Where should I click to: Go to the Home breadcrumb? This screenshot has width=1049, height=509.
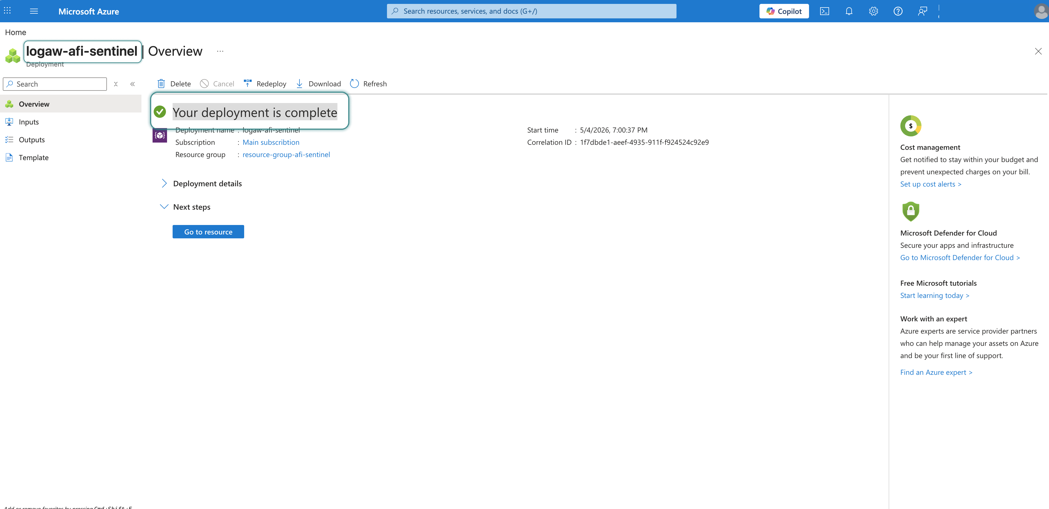click(16, 32)
